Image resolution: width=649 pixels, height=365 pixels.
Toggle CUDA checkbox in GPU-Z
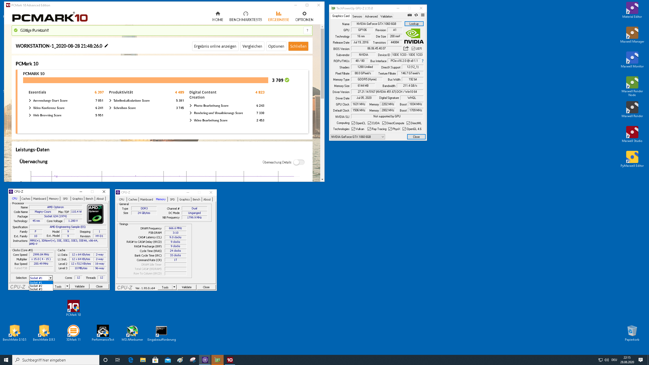pyautogui.click(x=370, y=123)
